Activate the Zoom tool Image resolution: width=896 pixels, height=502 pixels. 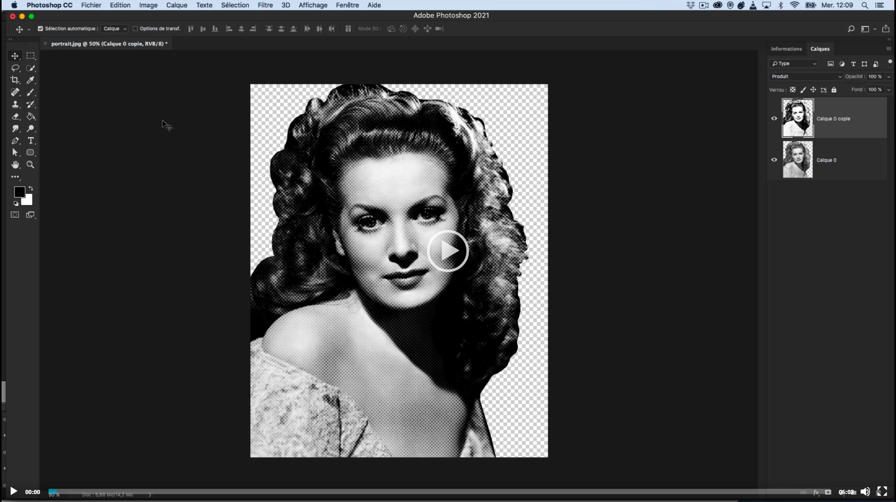(x=31, y=165)
